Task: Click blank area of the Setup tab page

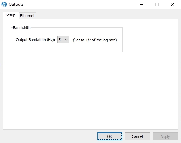Action: tap(90, 90)
